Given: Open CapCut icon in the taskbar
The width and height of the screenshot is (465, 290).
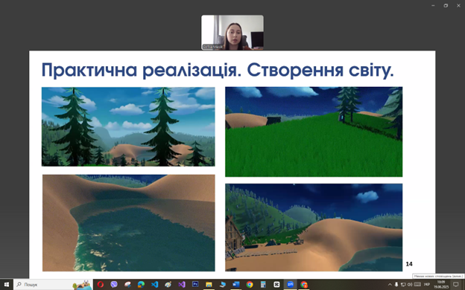Looking at the screenshot, I should 276,285.
